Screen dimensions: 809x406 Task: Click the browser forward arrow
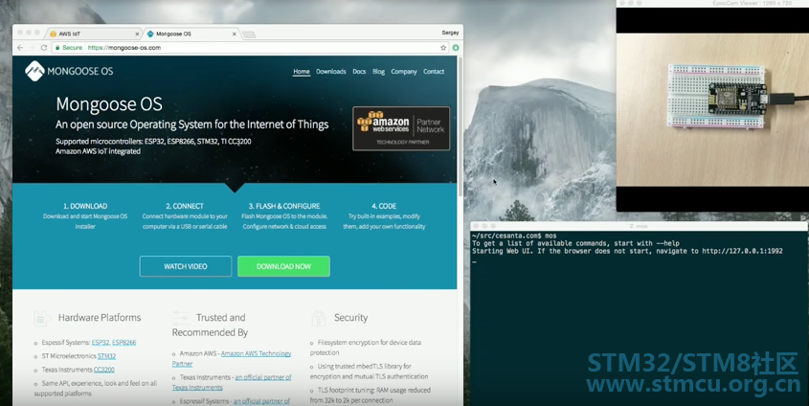point(32,48)
